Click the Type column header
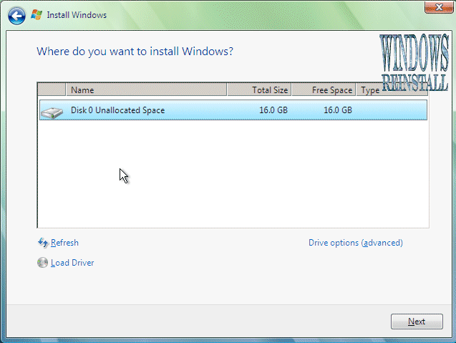Viewport: 456px width, 343px height. pos(370,90)
